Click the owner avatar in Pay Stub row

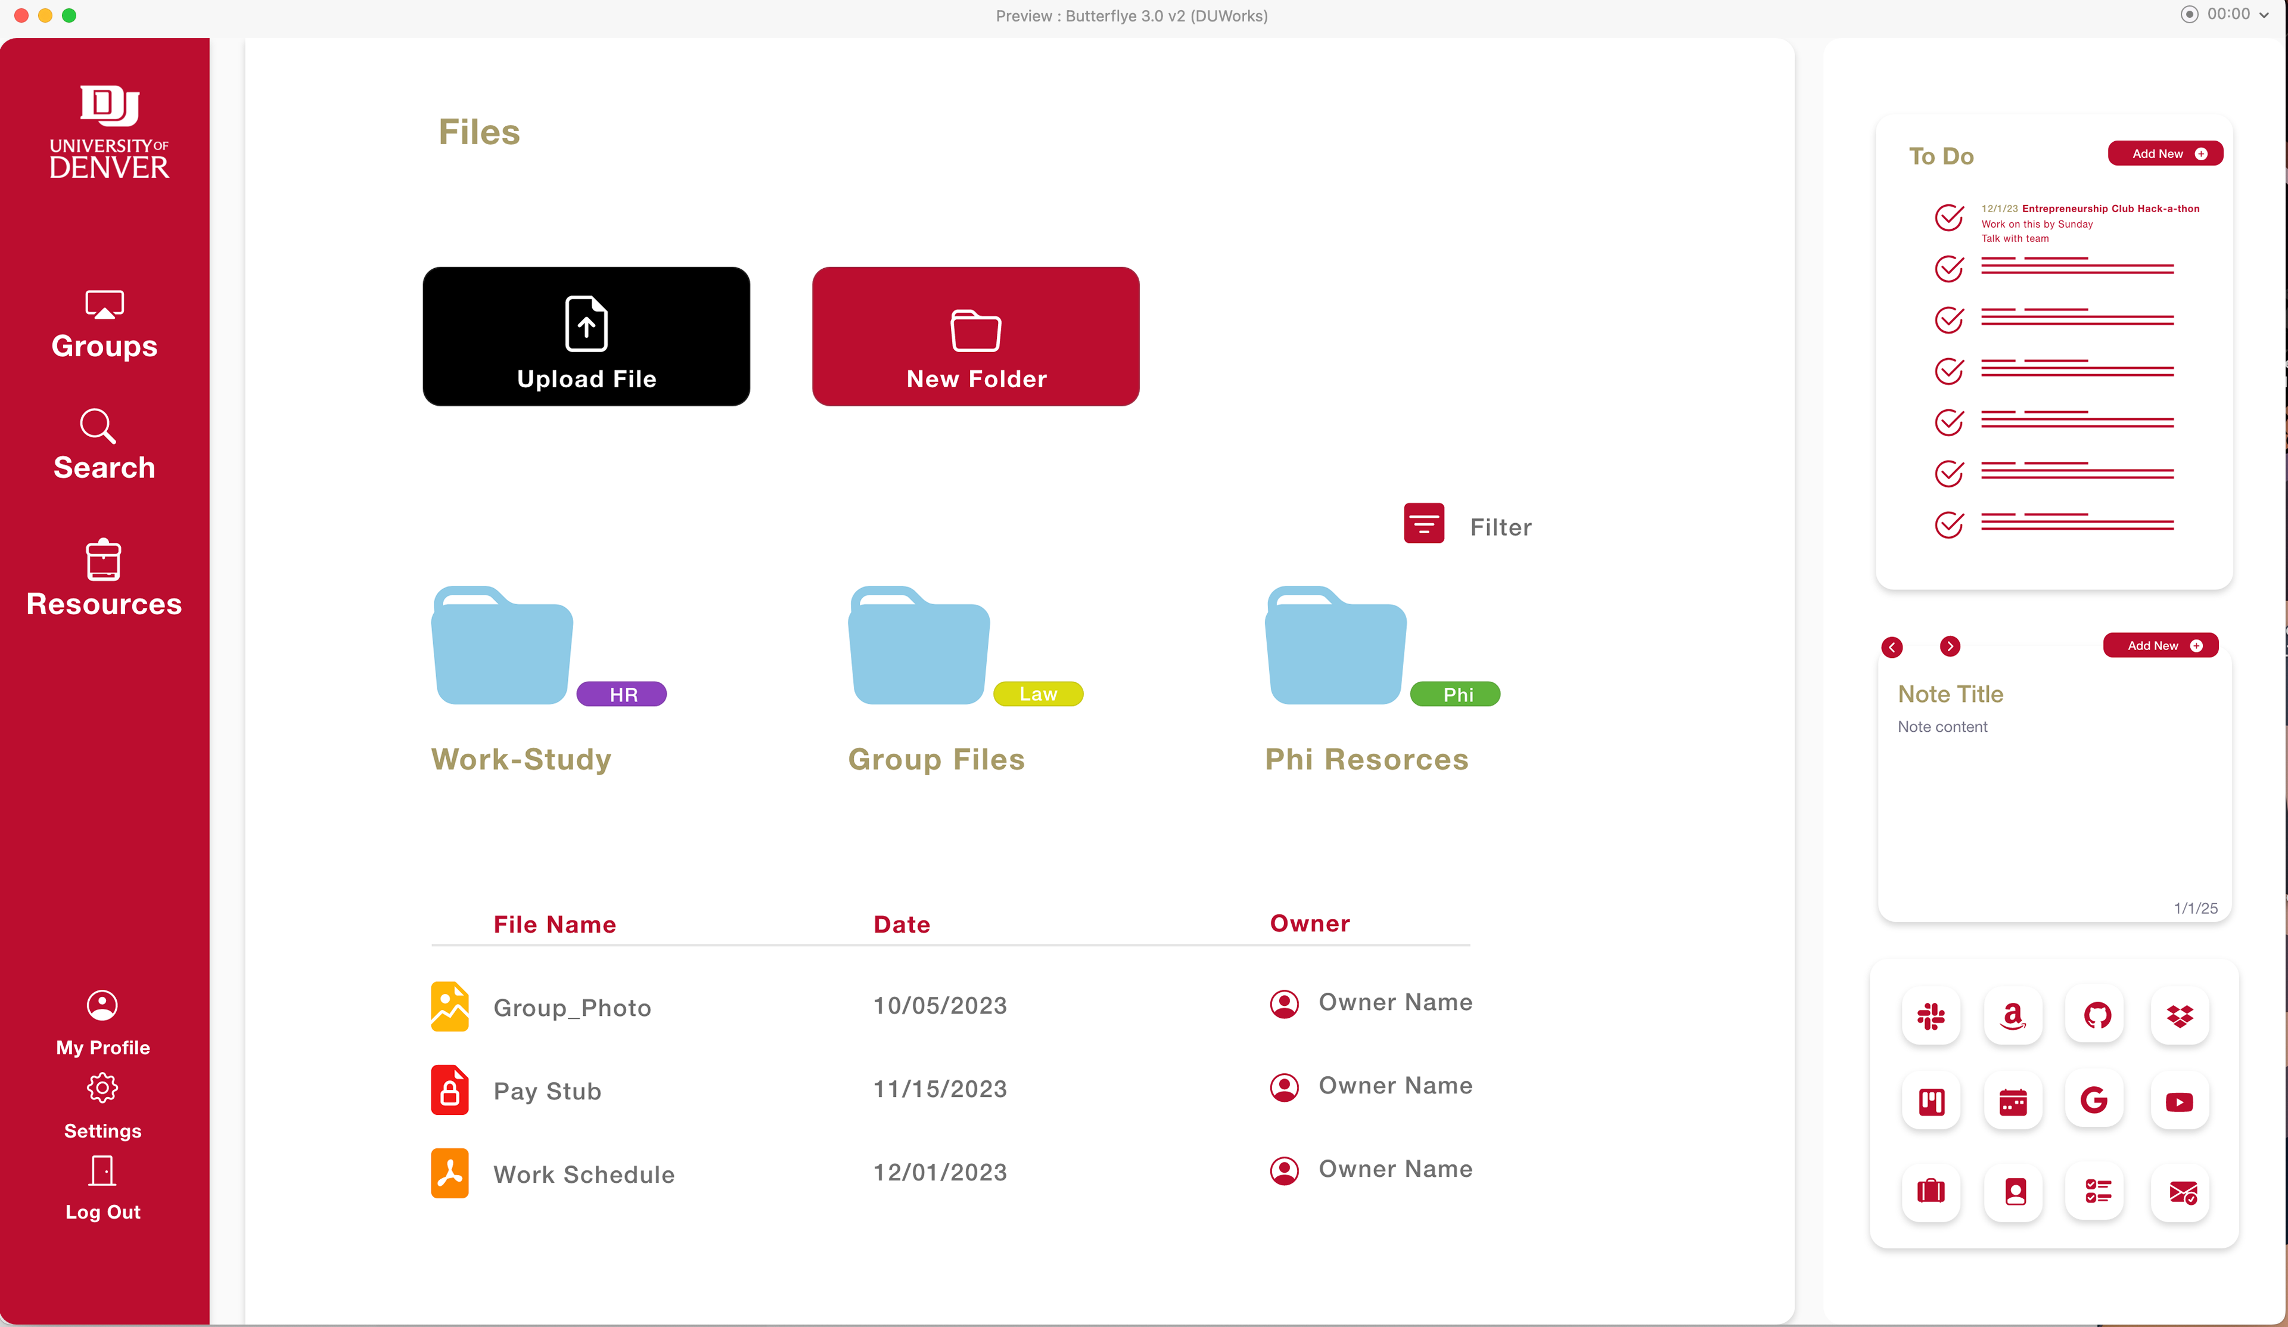[1284, 1087]
